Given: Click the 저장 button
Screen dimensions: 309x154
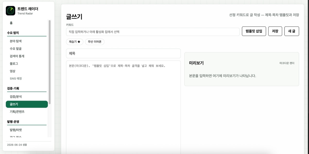Looking at the screenshot, I should 275,31.
